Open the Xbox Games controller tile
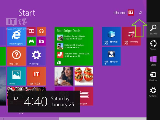This screenshot has width=160, height=120. tap(31, 41)
